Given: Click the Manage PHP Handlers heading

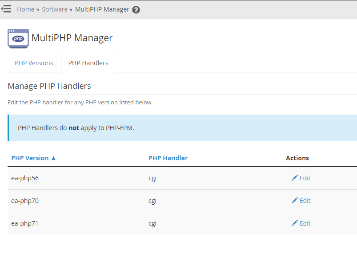Looking at the screenshot, I should coord(49,86).
